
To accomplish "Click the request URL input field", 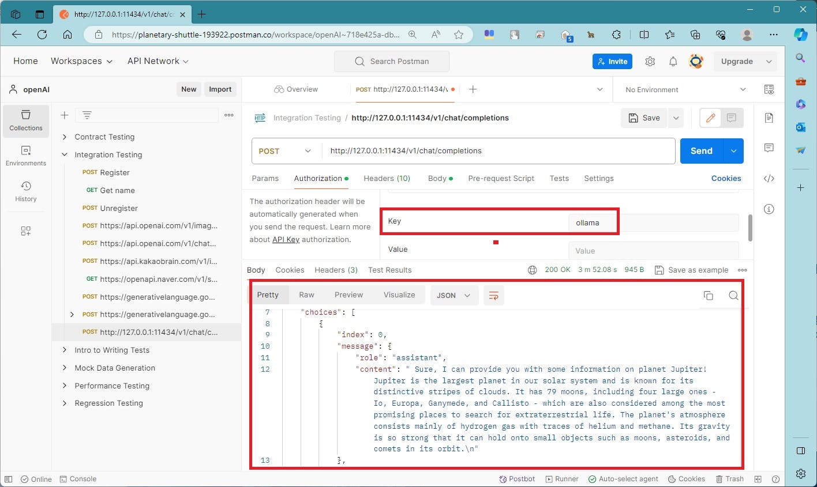I will 498,151.
